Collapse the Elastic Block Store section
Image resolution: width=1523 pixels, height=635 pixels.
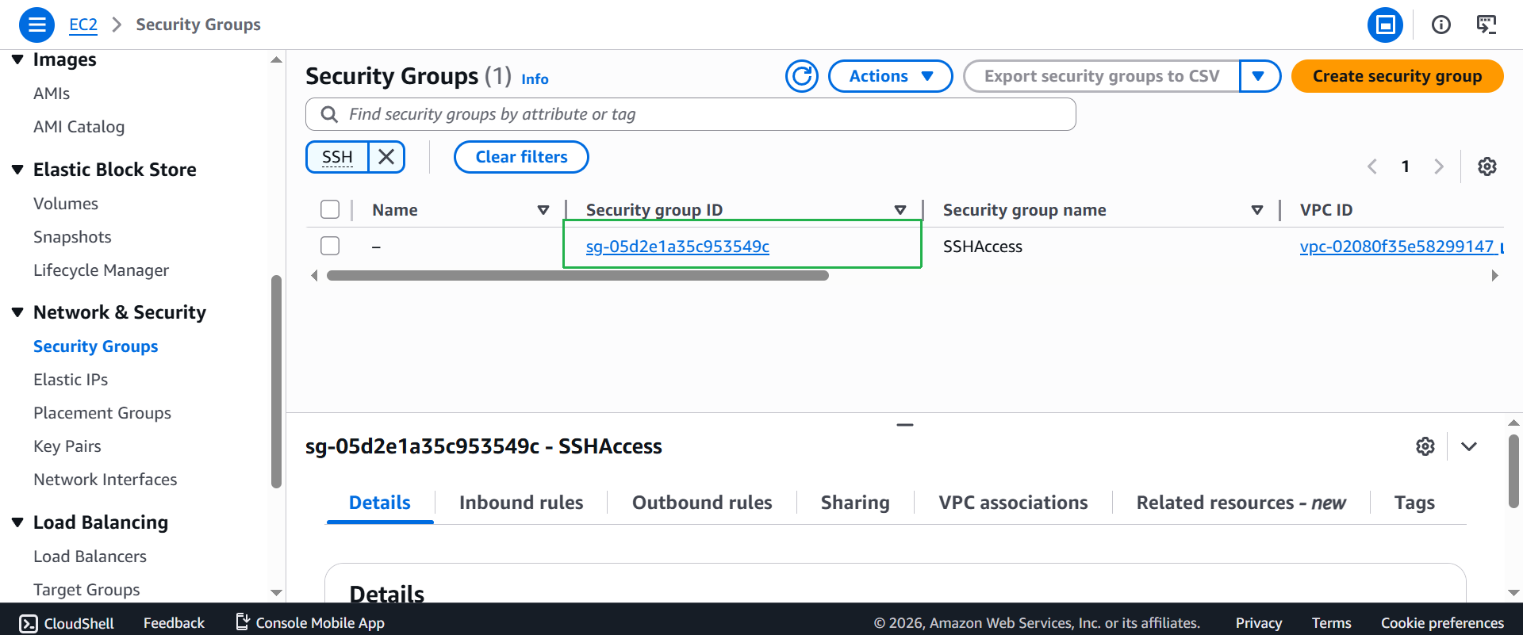17,169
